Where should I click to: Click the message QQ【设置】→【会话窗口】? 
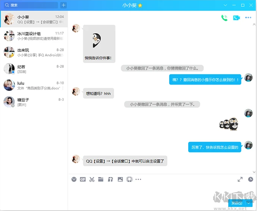pos(125,161)
